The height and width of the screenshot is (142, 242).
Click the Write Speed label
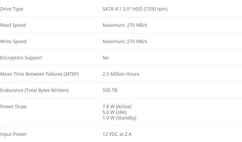click(13, 42)
